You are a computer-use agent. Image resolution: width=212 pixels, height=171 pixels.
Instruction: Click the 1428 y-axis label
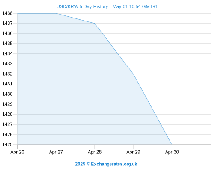pyautogui.click(x=7, y=114)
